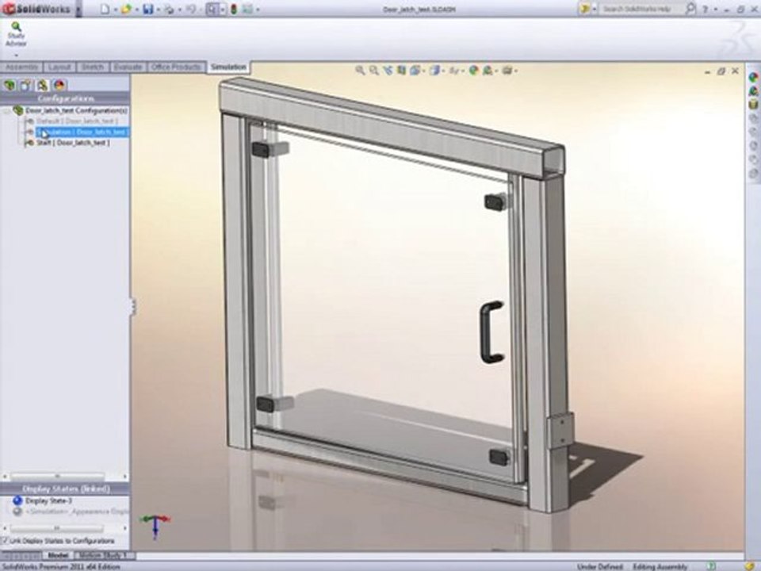Open dropdown arrow next to Print
This screenshot has height=571, width=761.
(x=180, y=10)
